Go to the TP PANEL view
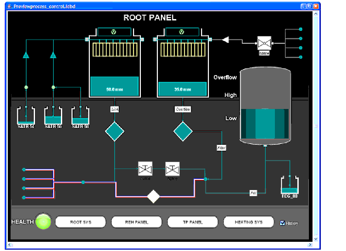The width and height of the screenshot is (346, 251). pyautogui.click(x=193, y=222)
